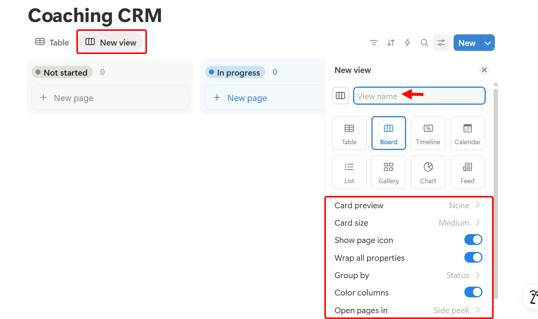Select the Timeline view type icon
Screen dimensions: 538x319
[x=428, y=133]
